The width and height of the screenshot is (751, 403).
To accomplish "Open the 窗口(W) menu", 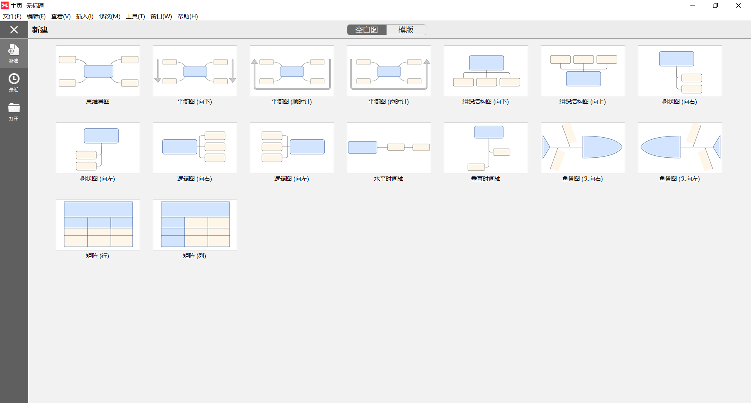I will 161,16.
